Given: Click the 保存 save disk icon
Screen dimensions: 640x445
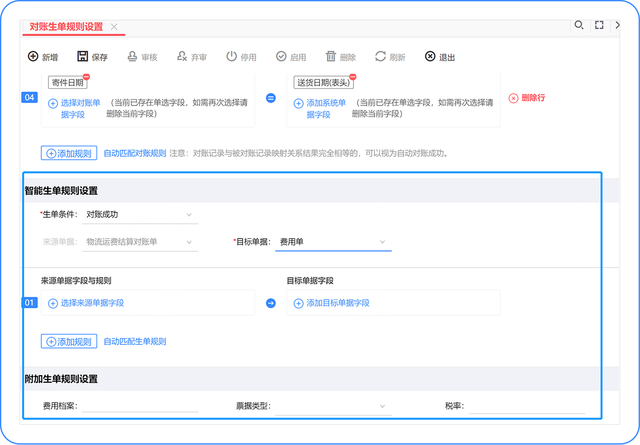Looking at the screenshot, I should tap(83, 57).
